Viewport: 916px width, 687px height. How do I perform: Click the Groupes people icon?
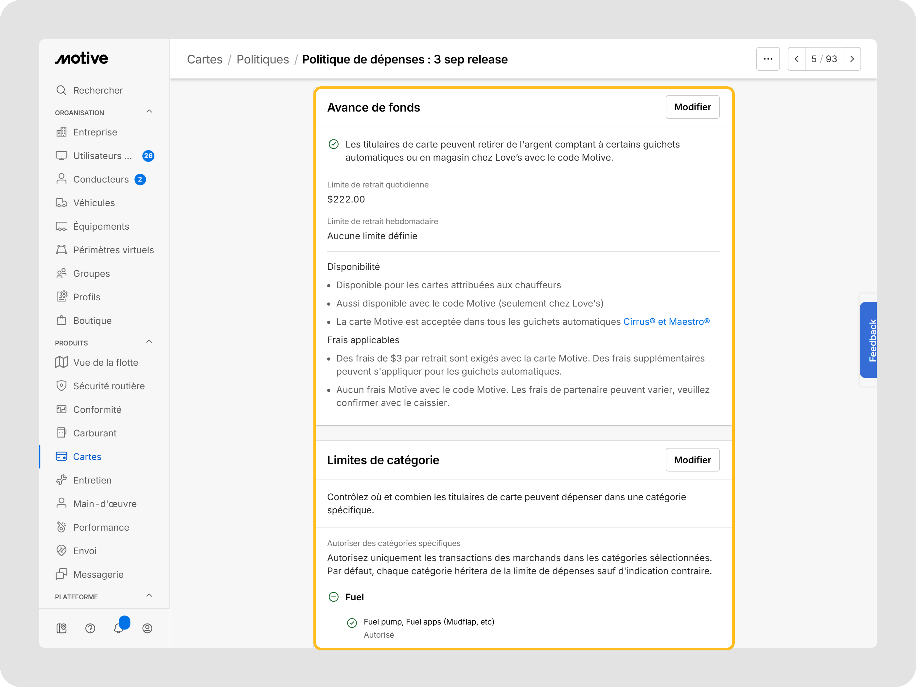point(61,274)
